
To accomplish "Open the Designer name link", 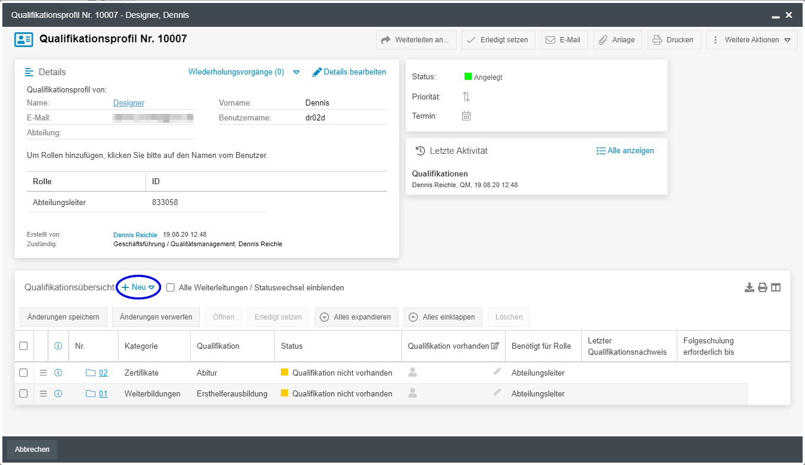I will (x=129, y=103).
